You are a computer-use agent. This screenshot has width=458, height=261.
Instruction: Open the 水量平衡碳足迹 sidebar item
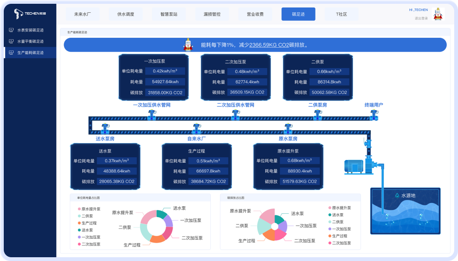click(30, 42)
